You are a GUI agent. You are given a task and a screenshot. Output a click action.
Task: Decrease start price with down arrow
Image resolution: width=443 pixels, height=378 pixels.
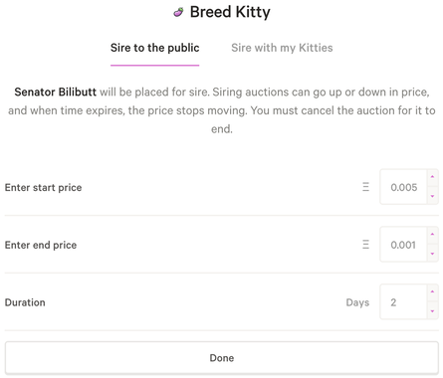pyautogui.click(x=432, y=196)
